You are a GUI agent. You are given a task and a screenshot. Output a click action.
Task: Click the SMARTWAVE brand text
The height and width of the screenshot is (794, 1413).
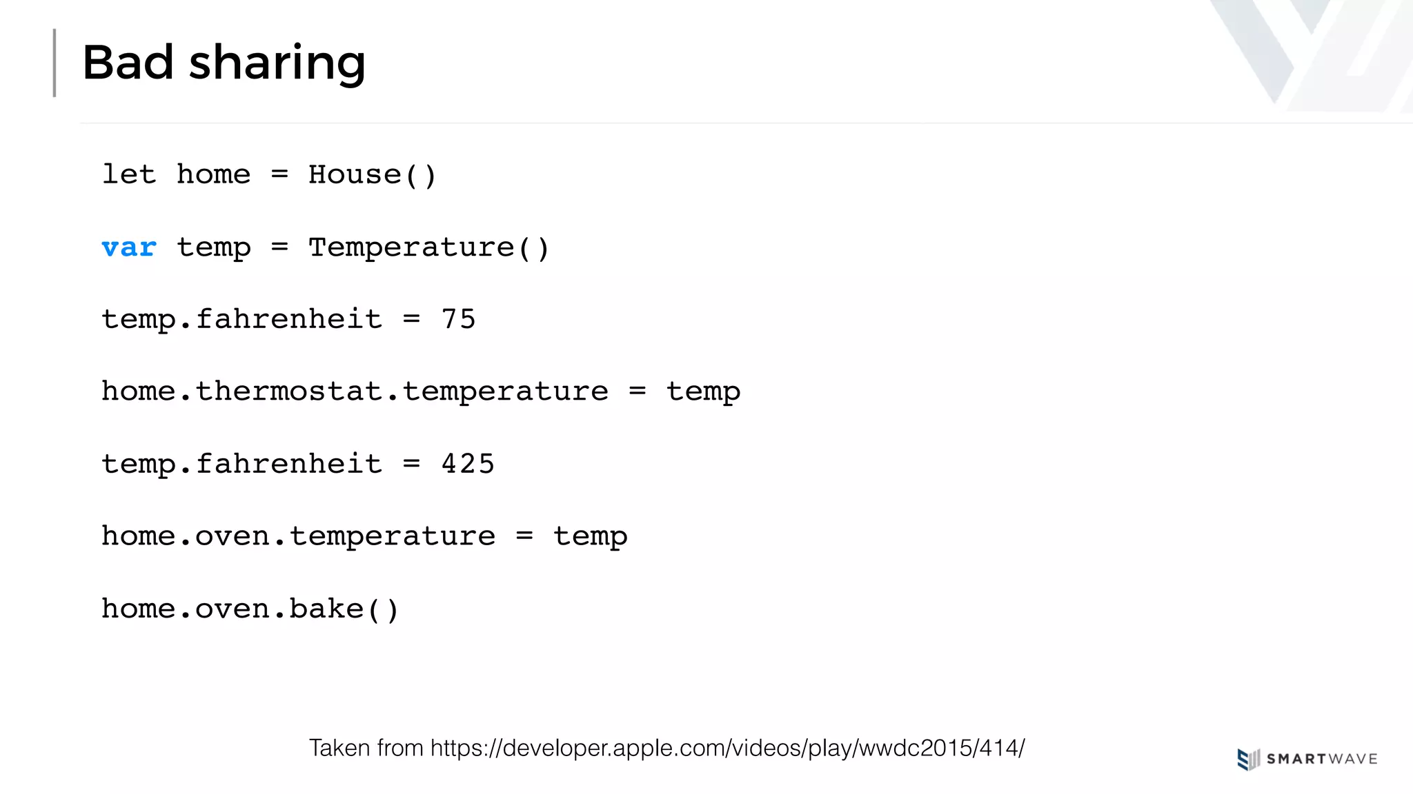click(x=1322, y=759)
